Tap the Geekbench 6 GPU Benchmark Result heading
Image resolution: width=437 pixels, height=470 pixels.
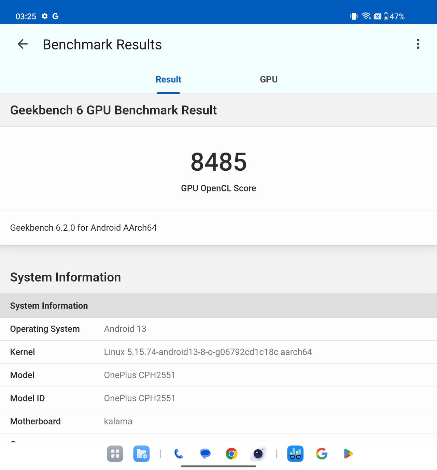point(113,110)
